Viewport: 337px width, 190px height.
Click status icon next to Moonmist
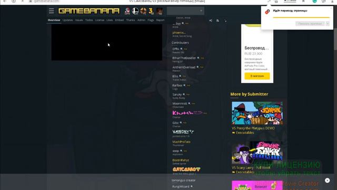189,103
